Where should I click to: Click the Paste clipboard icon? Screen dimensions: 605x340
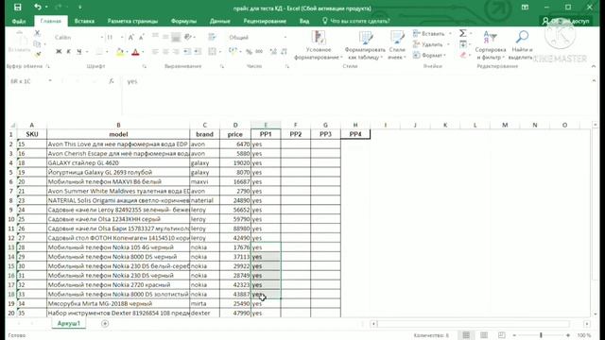(19, 40)
